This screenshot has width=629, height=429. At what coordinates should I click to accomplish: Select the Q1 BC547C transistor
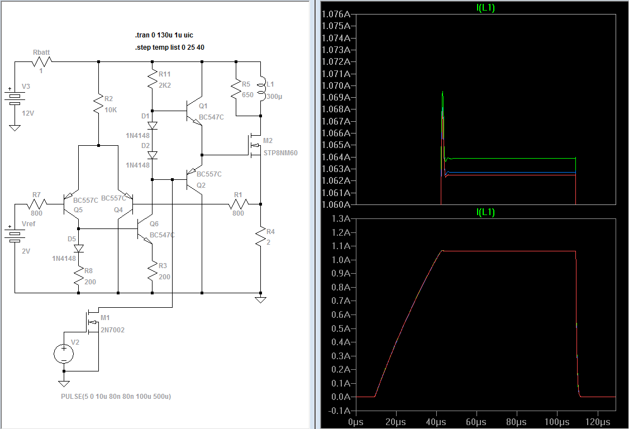196,111
